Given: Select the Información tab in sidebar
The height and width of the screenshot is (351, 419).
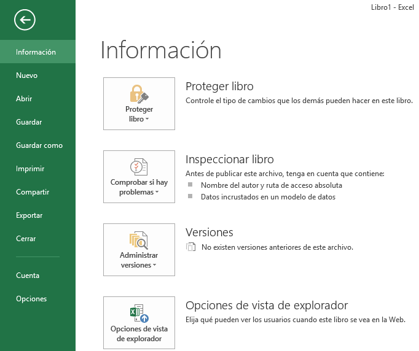Looking at the screenshot, I should point(36,52).
